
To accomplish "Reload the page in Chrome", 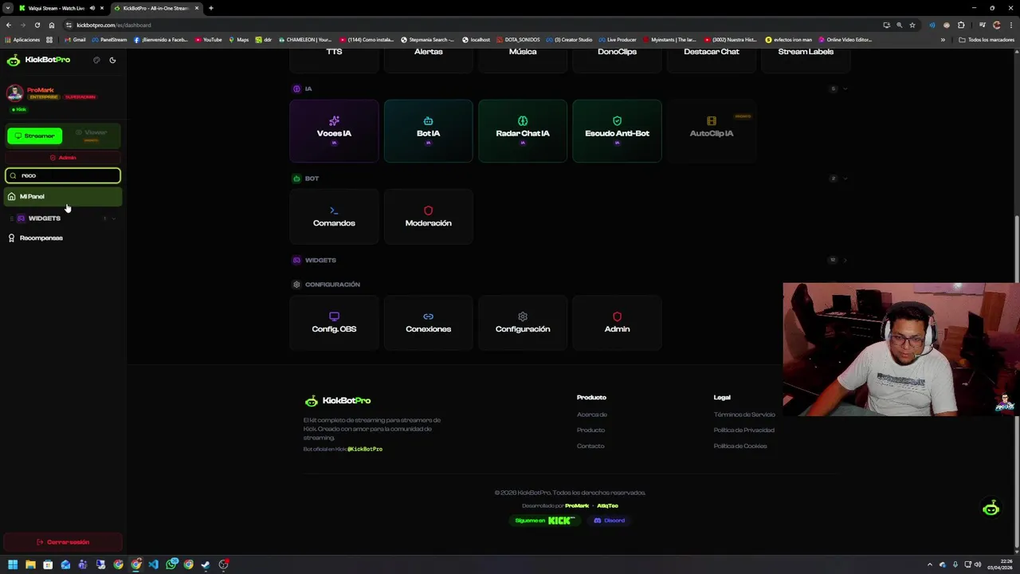I will [37, 25].
